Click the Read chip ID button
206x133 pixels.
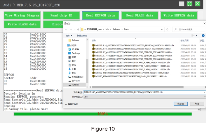(61, 15)
